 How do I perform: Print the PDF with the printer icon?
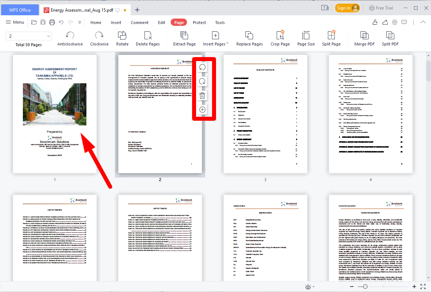[x=52, y=22]
